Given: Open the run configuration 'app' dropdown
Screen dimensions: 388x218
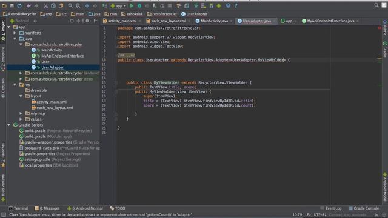Looking at the screenshot, I should coord(119,5).
